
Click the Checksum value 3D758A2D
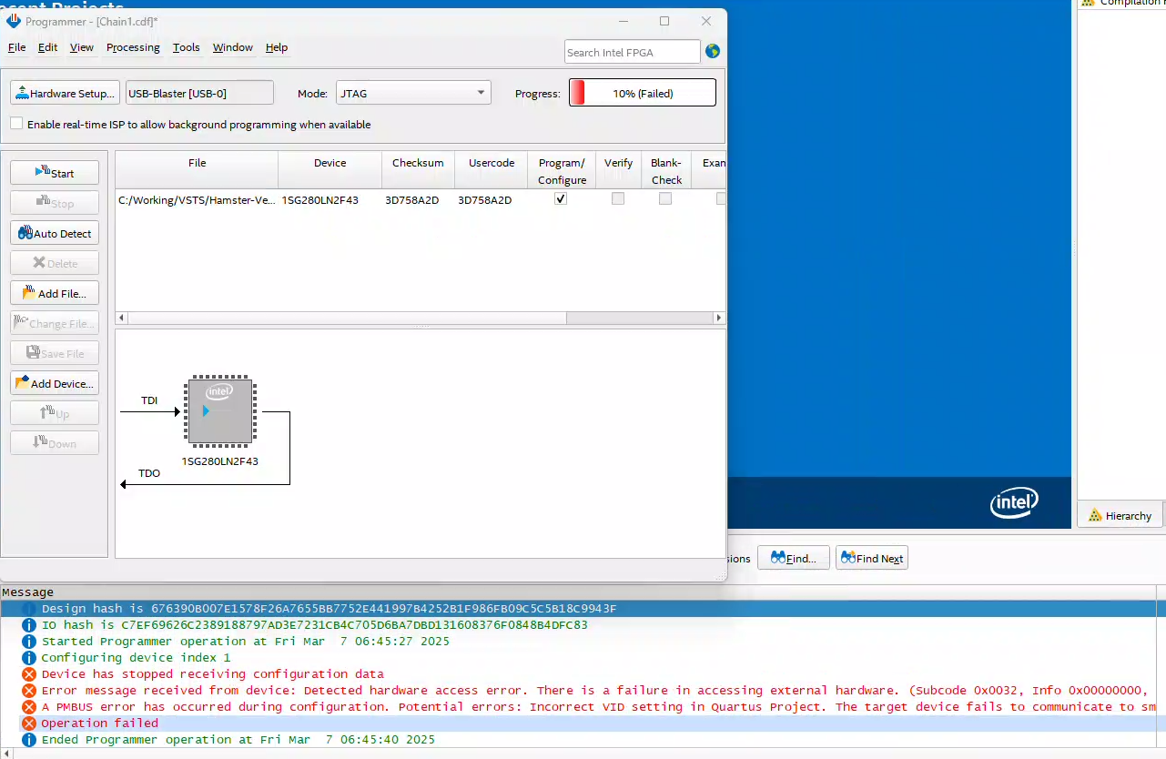pyautogui.click(x=412, y=199)
